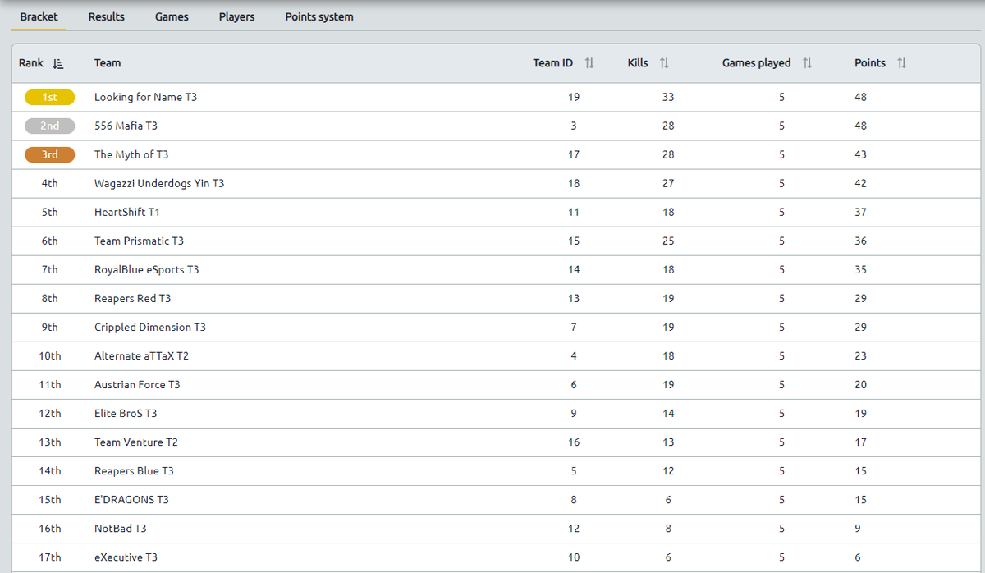Select team Crippled Dimension T3
Viewport: 985px width, 573px height.
(150, 327)
